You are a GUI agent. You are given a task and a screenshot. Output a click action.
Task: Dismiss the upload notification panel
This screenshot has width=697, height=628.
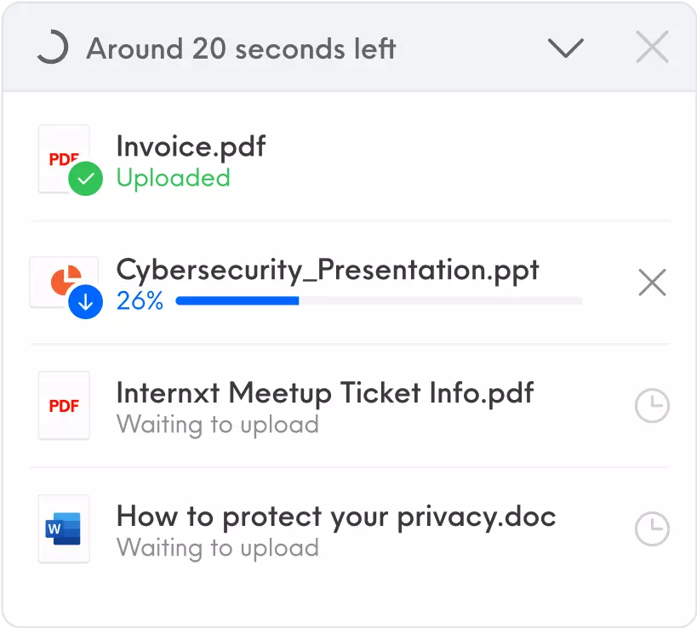coord(652,48)
